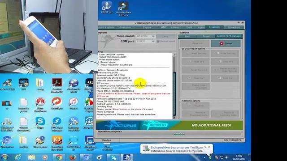Launch HTC Sync Manager desktop shortcut
Image resolution: width=287 pixels, height=161 pixels.
point(57,124)
